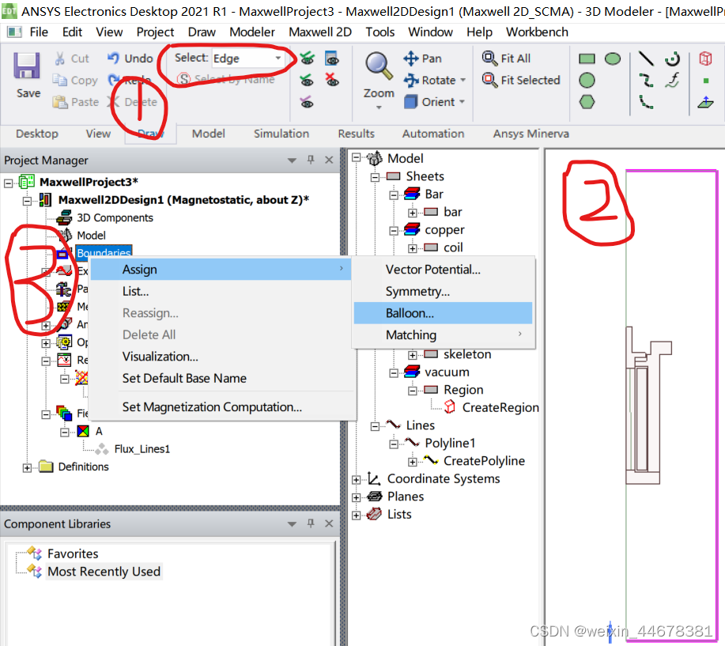
Task: Click the draw point green dot icon
Action: [x=705, y=81]
